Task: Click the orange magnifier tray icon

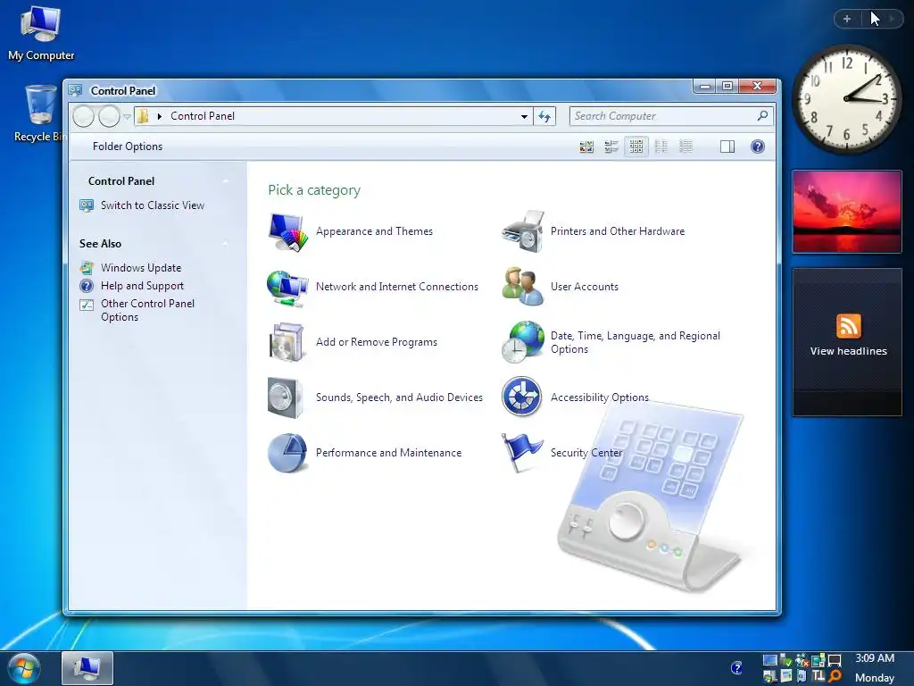Action: tap(835, 676)
